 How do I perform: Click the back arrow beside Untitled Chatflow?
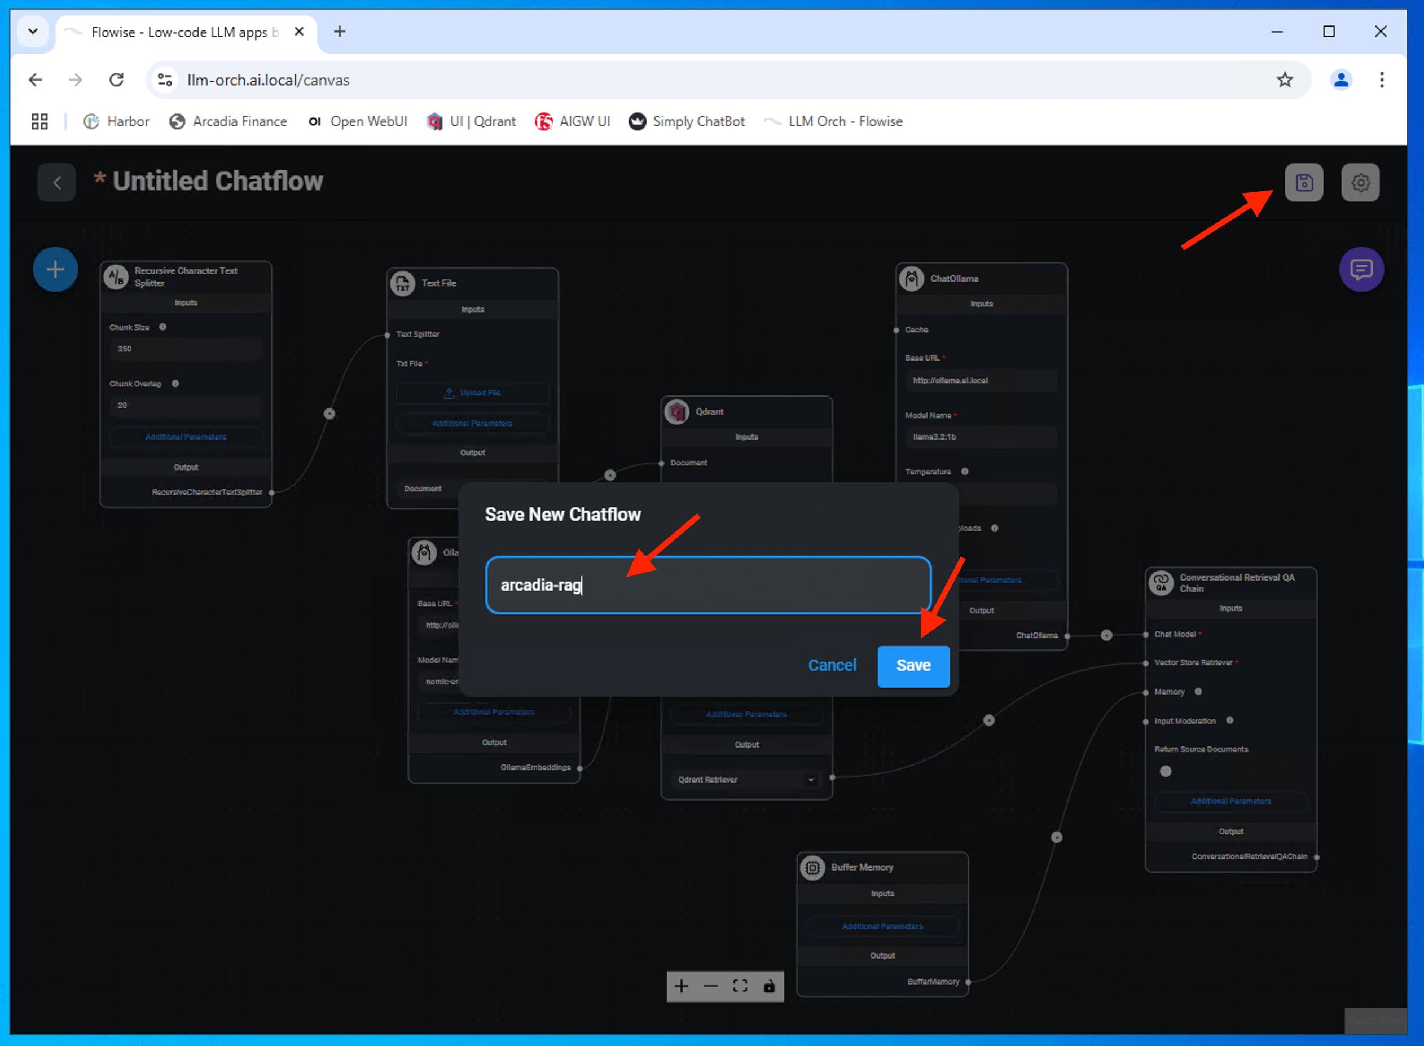(x=57, y=183)
